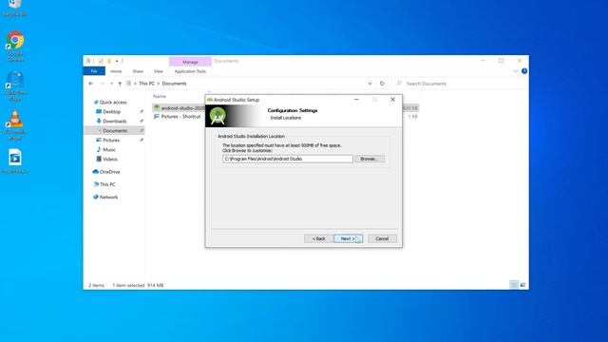Image resolution: width=608 pixels, height=342 pixels.
Task: Click This PC in the address bar
Action: (x=146, y=84)
